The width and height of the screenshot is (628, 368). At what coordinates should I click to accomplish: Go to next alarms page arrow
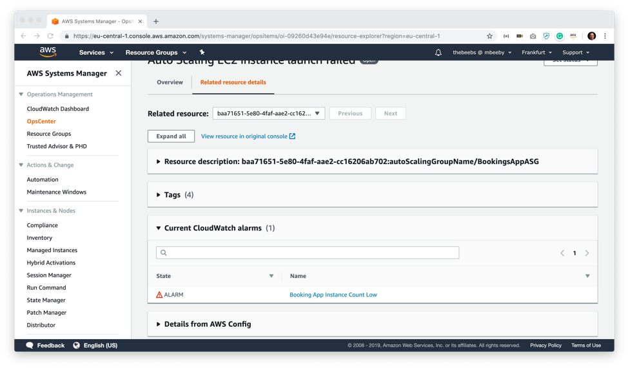pyautogui.click(x=587, y=253)
